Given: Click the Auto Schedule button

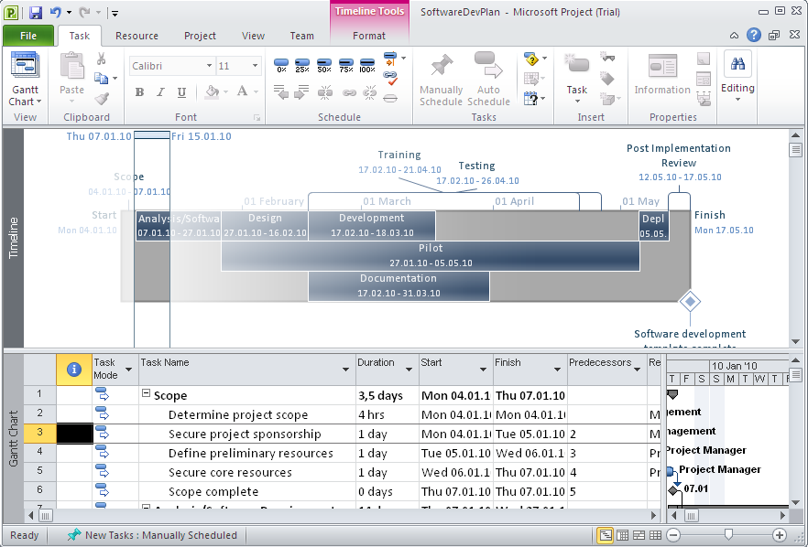Looking at the screenshot, I should 488,80.
